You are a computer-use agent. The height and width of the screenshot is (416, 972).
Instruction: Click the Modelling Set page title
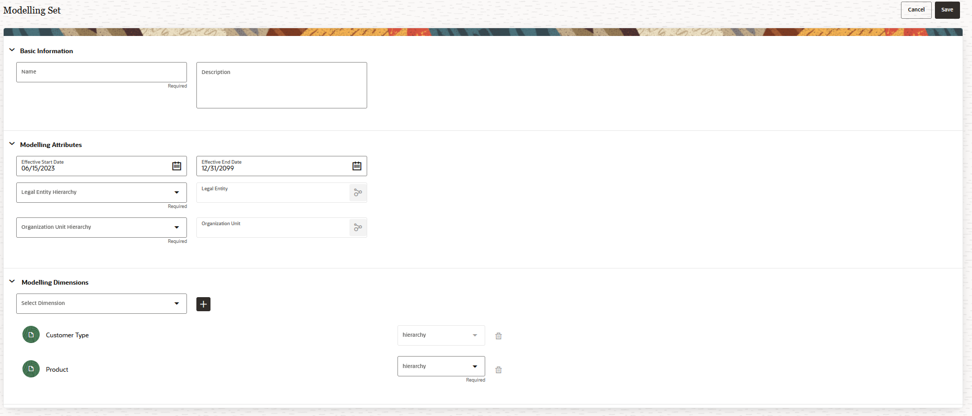click(32, 10)
